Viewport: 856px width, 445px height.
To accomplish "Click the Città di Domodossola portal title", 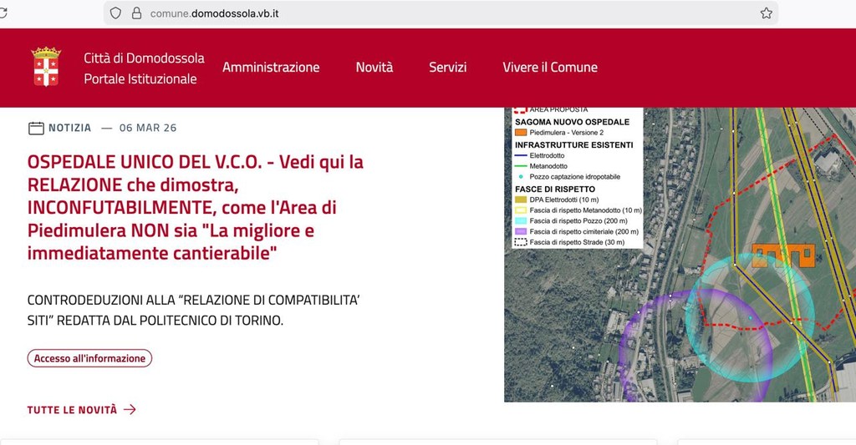I will [144, 68].
